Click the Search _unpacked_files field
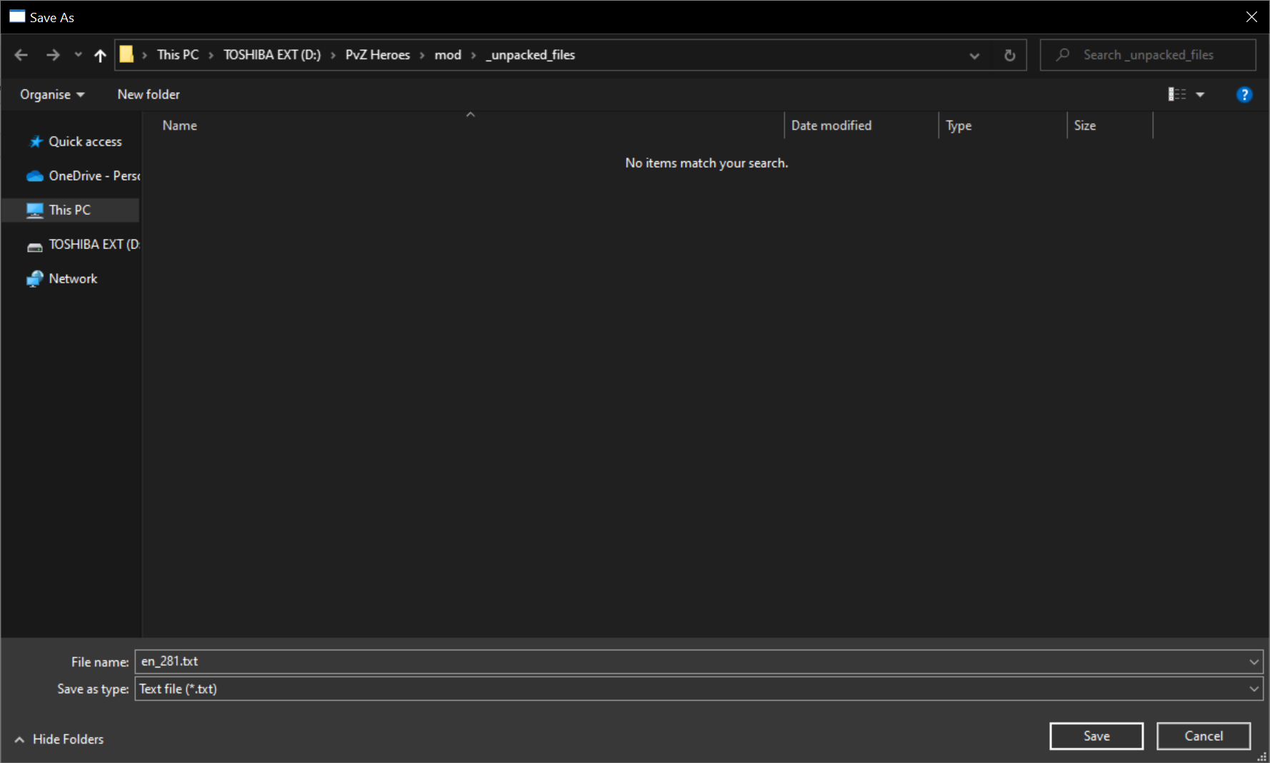 (x=1148, y=55)
